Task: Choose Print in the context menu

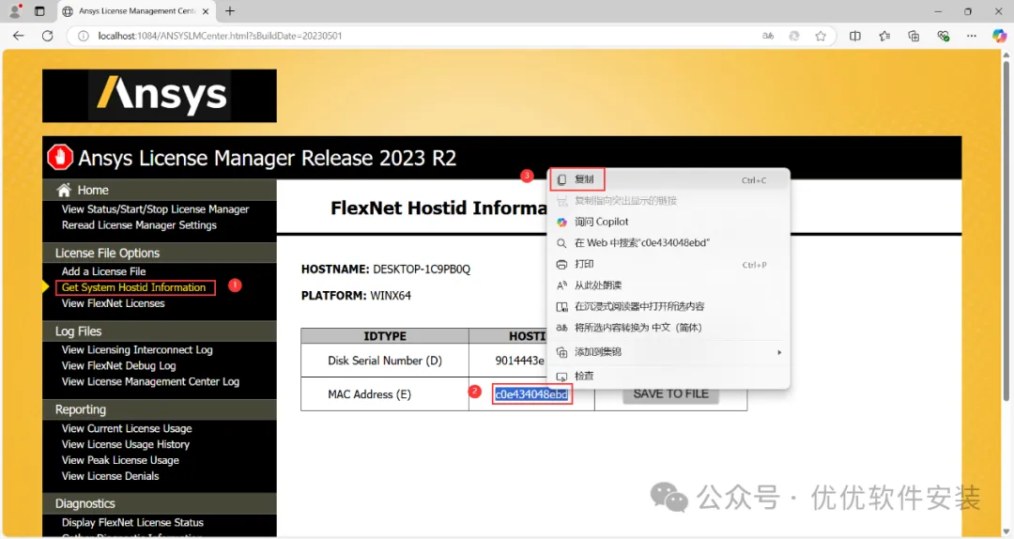Action: click(x=668, y=265)
